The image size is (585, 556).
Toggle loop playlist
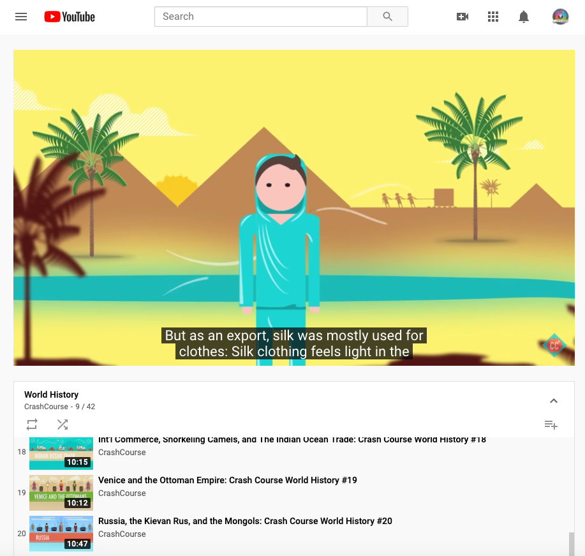coord(32,425)
